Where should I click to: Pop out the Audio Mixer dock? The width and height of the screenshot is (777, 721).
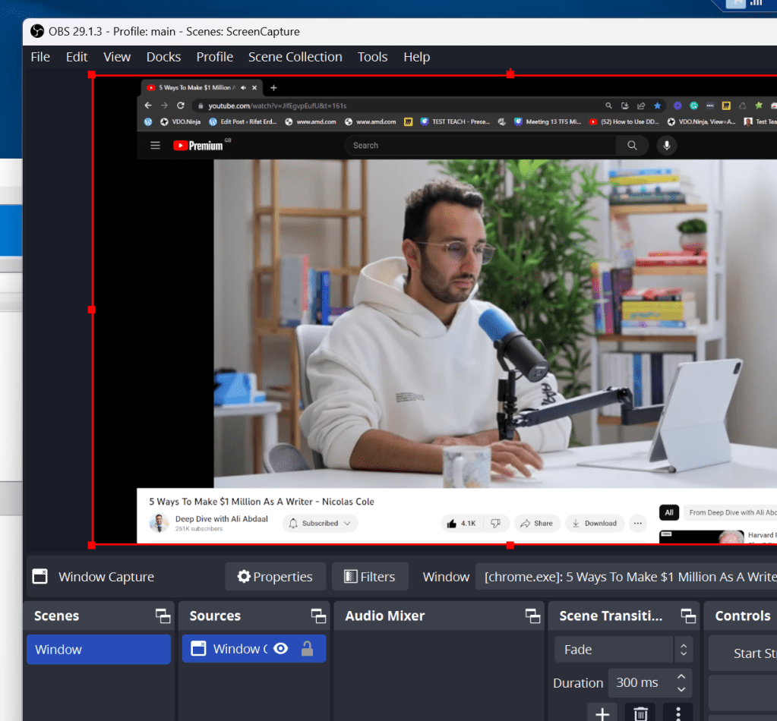(532, 616)
